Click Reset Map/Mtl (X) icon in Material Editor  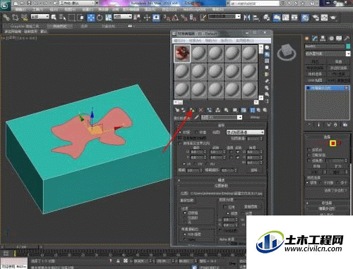point(201,110)
